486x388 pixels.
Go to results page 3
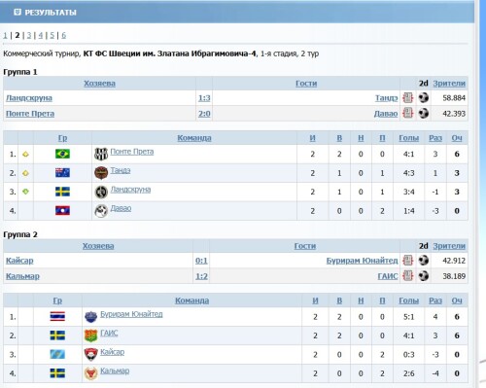click(x=29, y=35)
